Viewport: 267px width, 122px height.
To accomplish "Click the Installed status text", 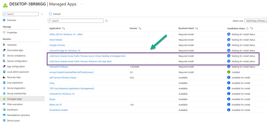I will click(236, 72).
